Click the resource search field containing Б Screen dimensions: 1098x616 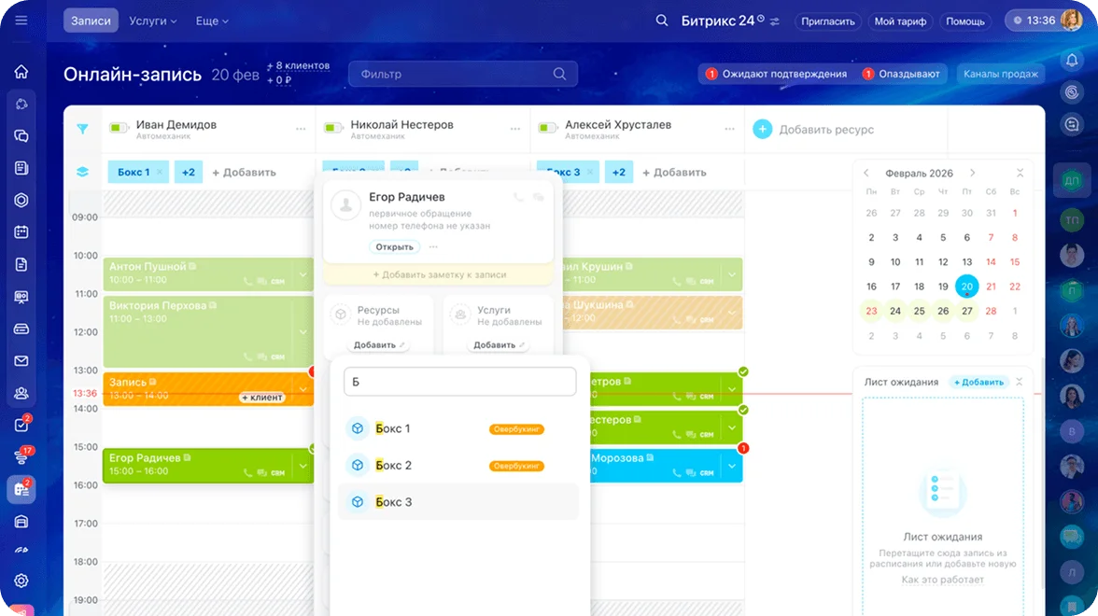click(x=460, y=383)
